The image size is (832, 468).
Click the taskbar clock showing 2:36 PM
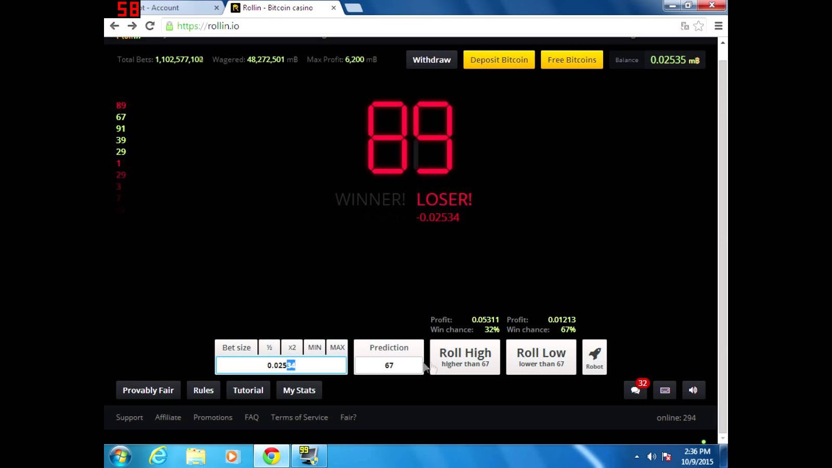tap(697, 457)
